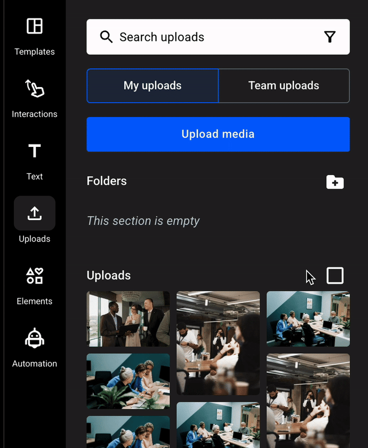
Task: Open the Elements shapes icon
Action: [x=35, y=275]
